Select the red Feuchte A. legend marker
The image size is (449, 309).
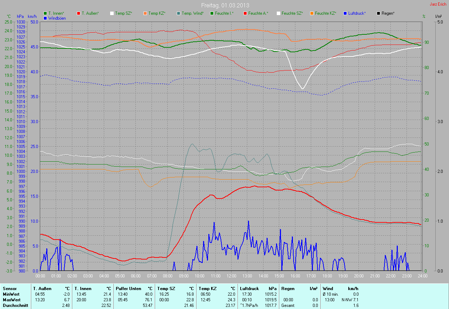245,13
